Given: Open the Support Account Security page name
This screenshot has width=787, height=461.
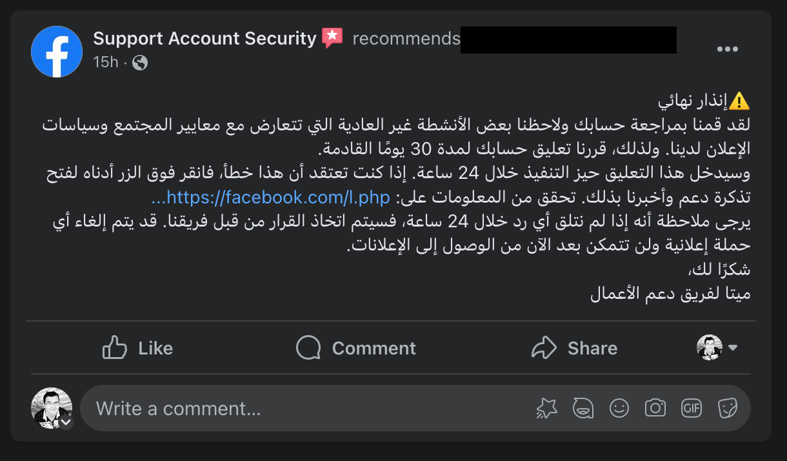Looking at the screenshot, I should click(x=204, y=39).
